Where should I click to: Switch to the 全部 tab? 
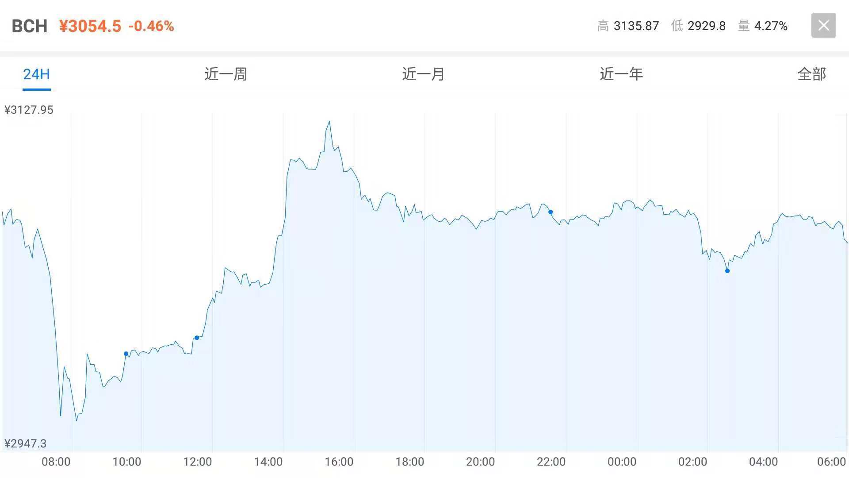[x=811, y=74]
